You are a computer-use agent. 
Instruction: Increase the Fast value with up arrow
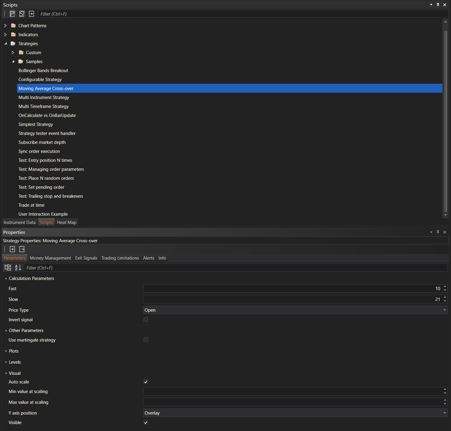click(445, 287)
